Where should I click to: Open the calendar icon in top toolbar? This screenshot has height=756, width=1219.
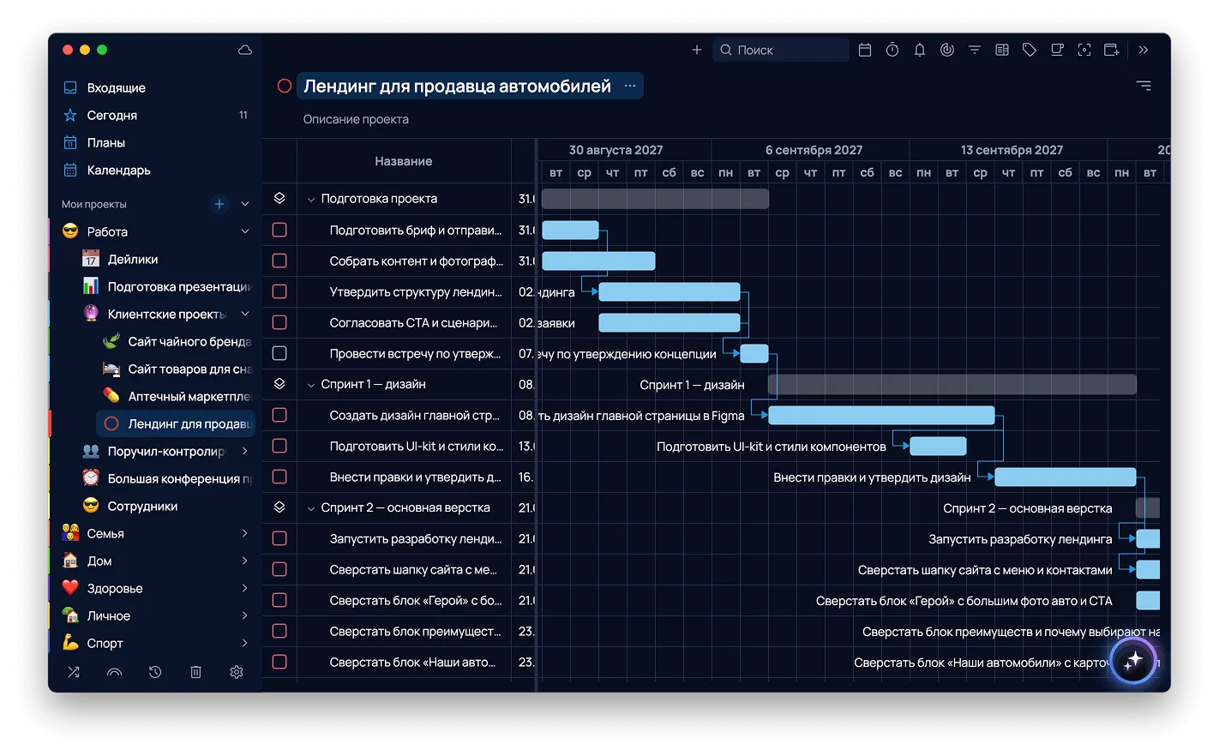click(864, 50)
